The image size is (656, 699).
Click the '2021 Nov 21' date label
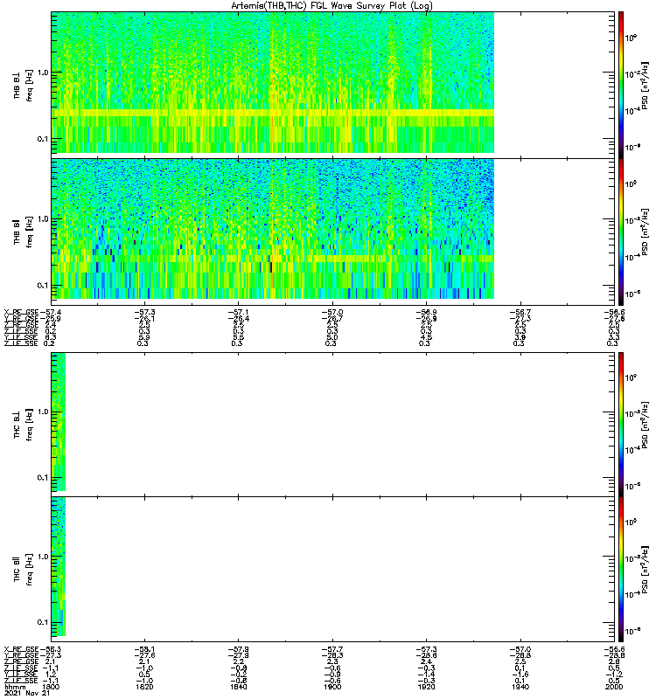tap(27, 693)
